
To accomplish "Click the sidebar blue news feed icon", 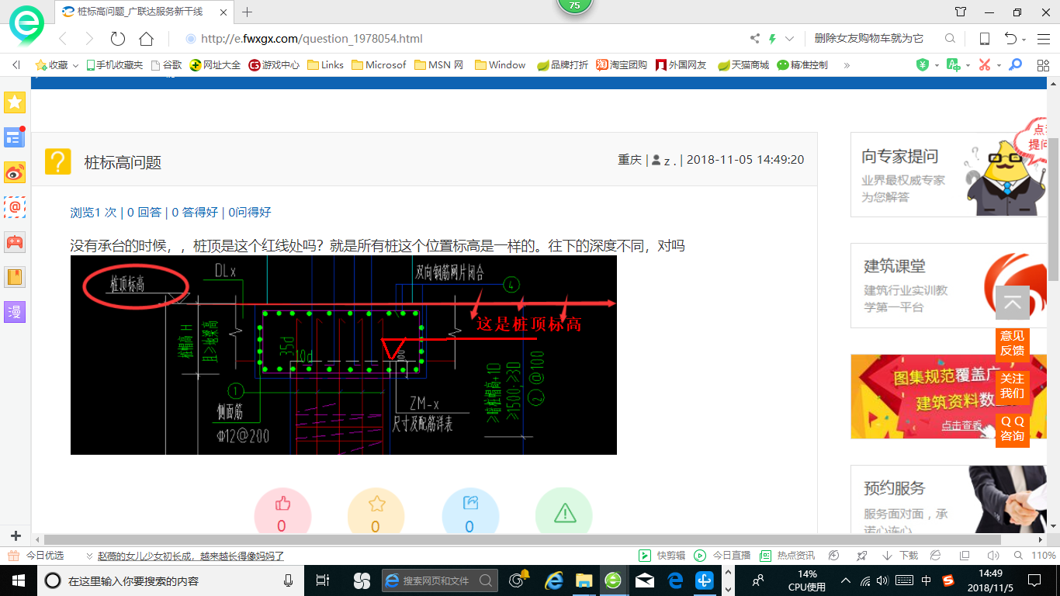I will pyautogui.click(x=15, y=137).
